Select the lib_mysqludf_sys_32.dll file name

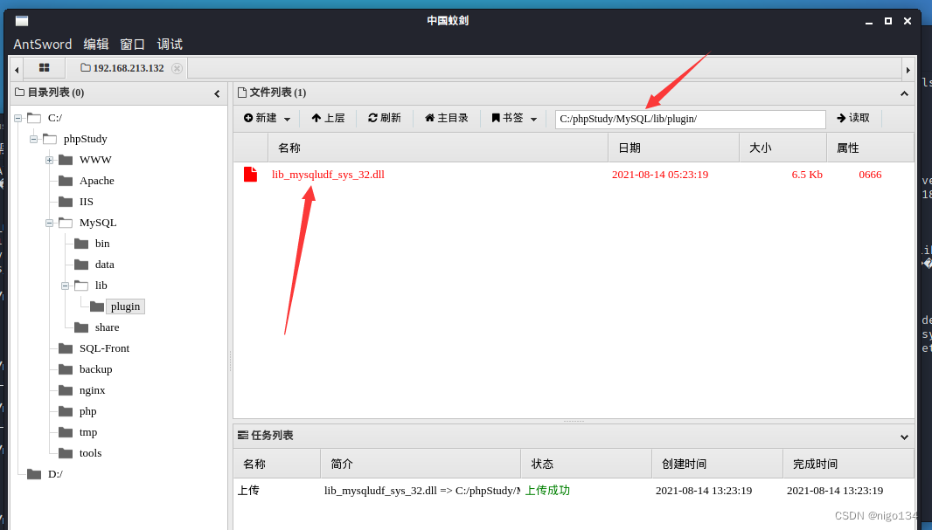point(328,175)
